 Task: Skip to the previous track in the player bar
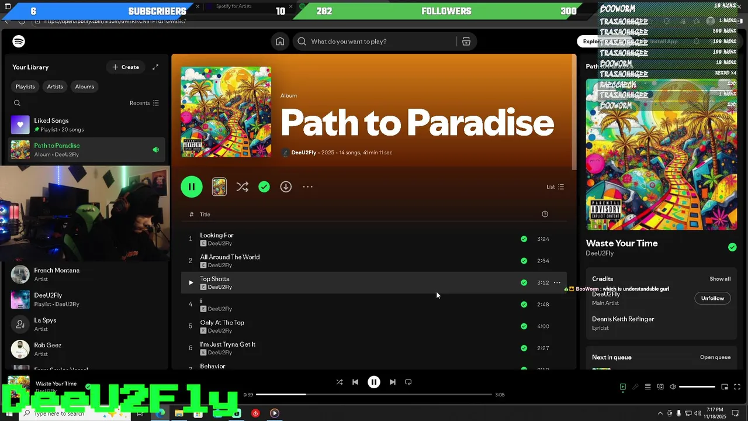(x=355, y=382)
